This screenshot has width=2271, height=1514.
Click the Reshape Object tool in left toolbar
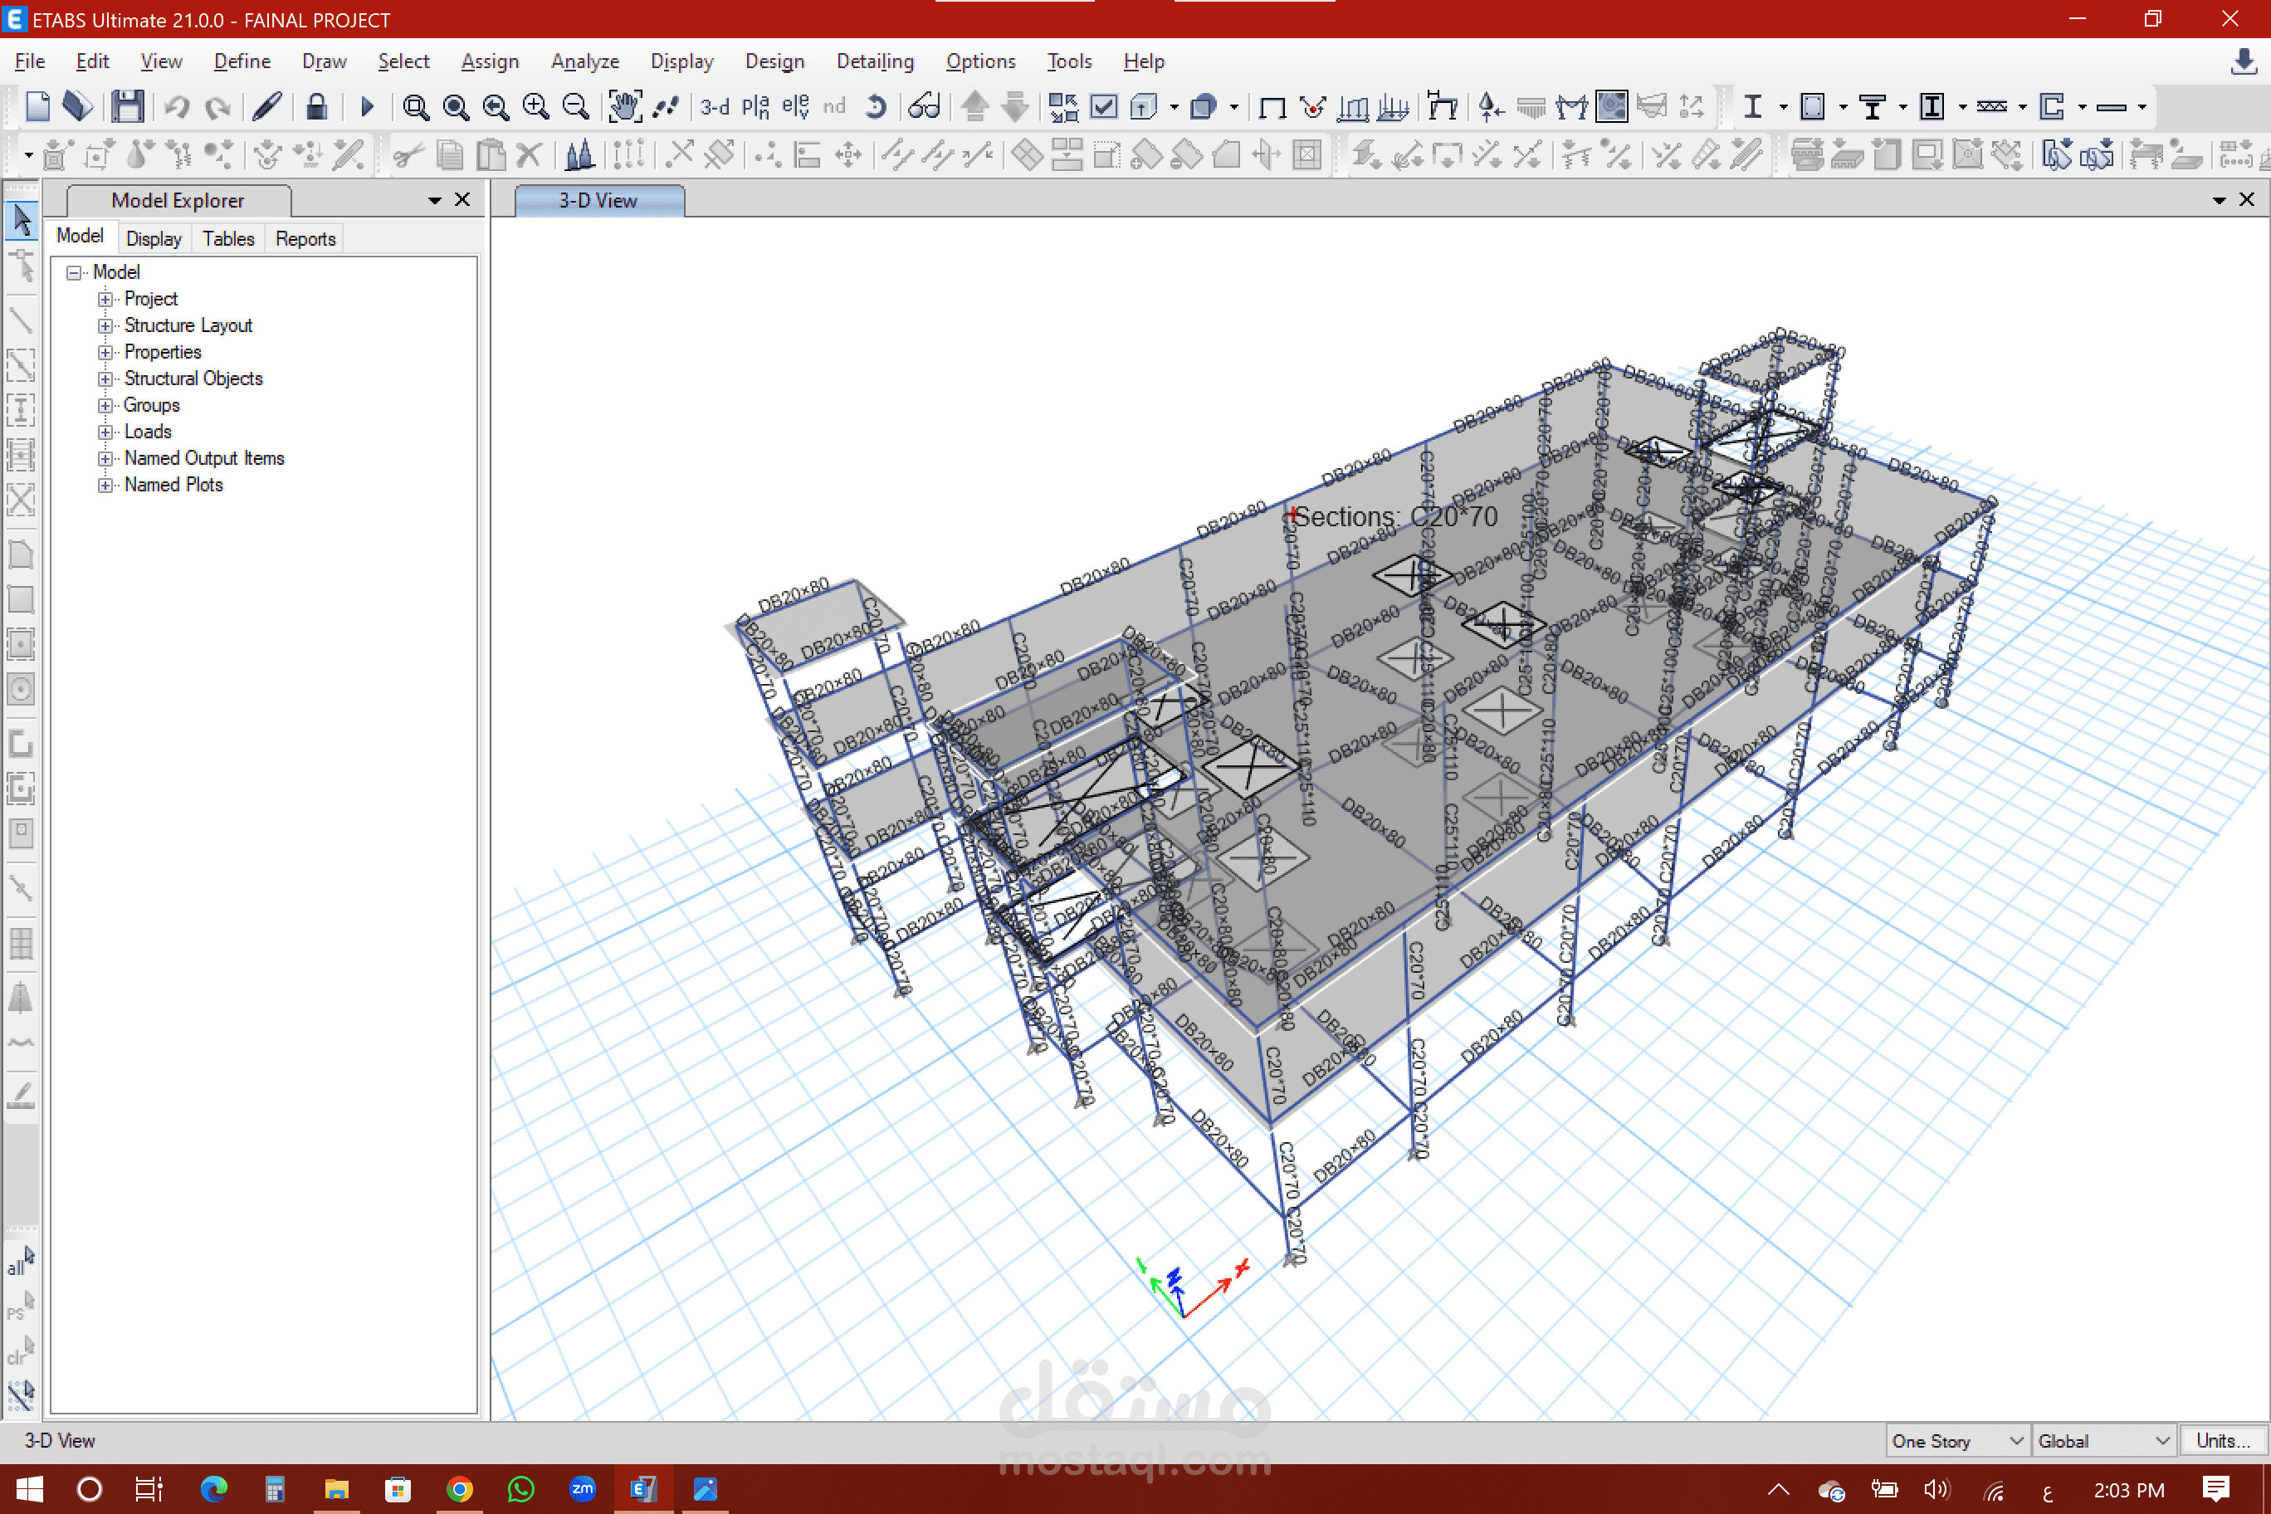point(22,266)
